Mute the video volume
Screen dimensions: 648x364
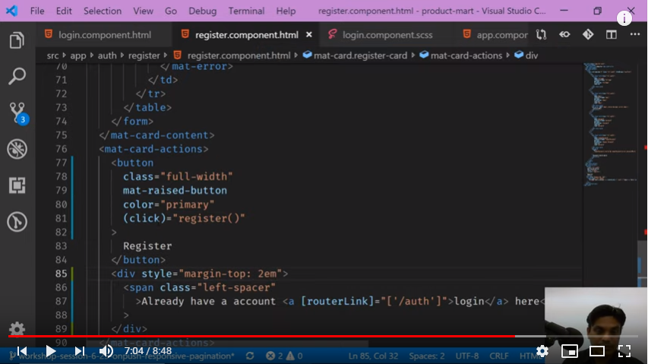106,351
